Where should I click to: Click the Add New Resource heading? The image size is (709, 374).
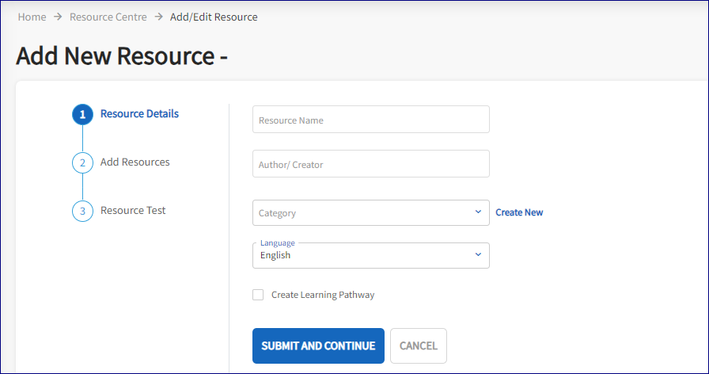coord(122,56)
